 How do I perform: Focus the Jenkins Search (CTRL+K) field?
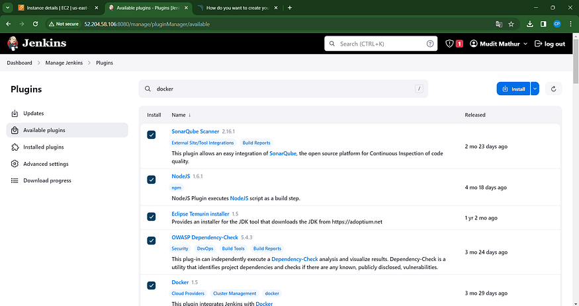(x=380, y=44)
